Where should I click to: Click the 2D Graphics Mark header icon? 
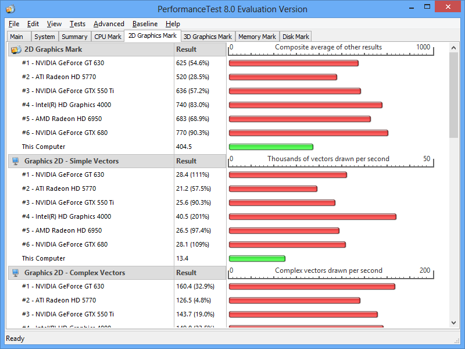point(16,49)
